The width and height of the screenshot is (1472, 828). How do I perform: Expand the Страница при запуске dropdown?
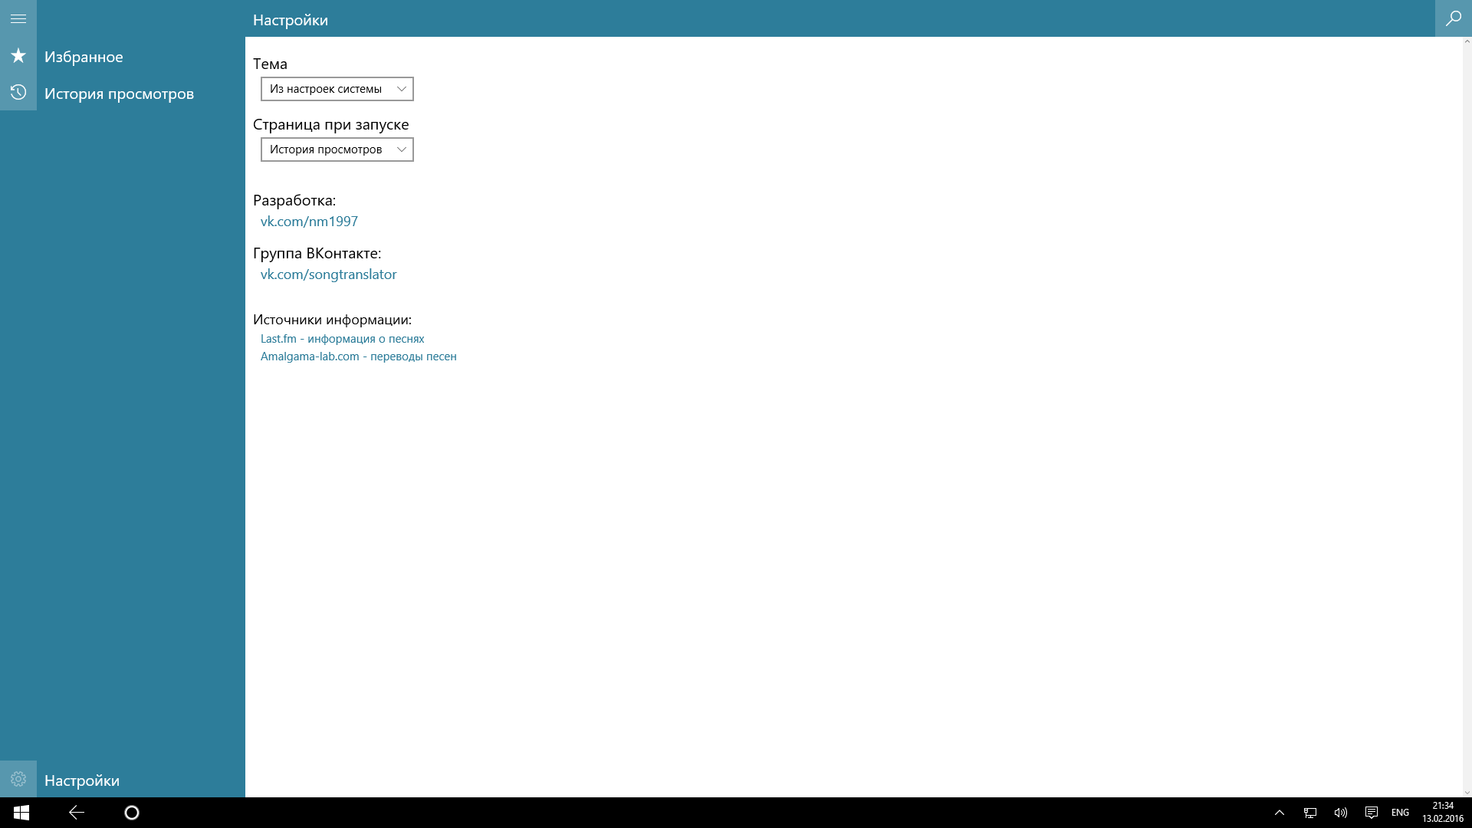pyautogui.click(x=337, y=149)
